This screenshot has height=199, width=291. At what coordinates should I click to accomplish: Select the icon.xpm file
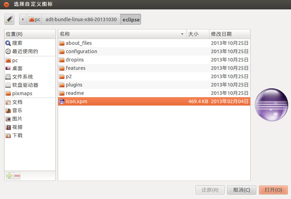pyautogui.click(x=154, y=101)
